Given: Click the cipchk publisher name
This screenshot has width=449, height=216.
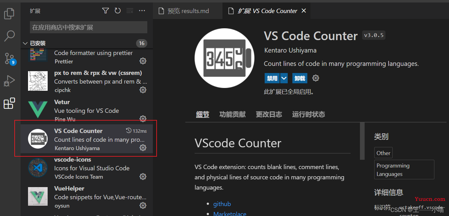Looking at the screenshot, I should [63, 90].
